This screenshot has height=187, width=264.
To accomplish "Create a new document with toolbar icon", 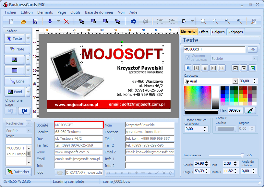I will click(x=11, y=21).
